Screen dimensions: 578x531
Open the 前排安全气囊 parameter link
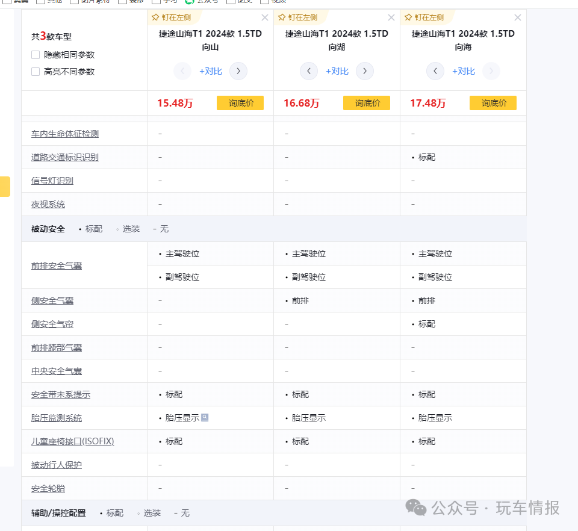tap(57, 265)
